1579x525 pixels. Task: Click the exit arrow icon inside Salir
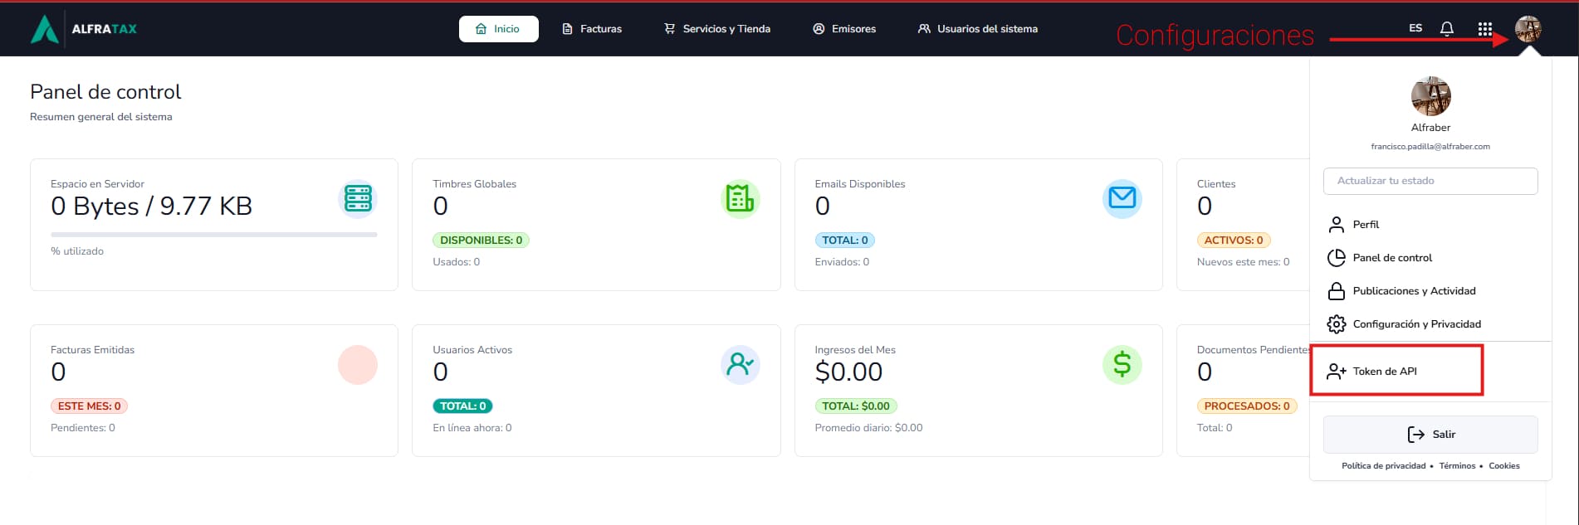(x=1415, y=435)
